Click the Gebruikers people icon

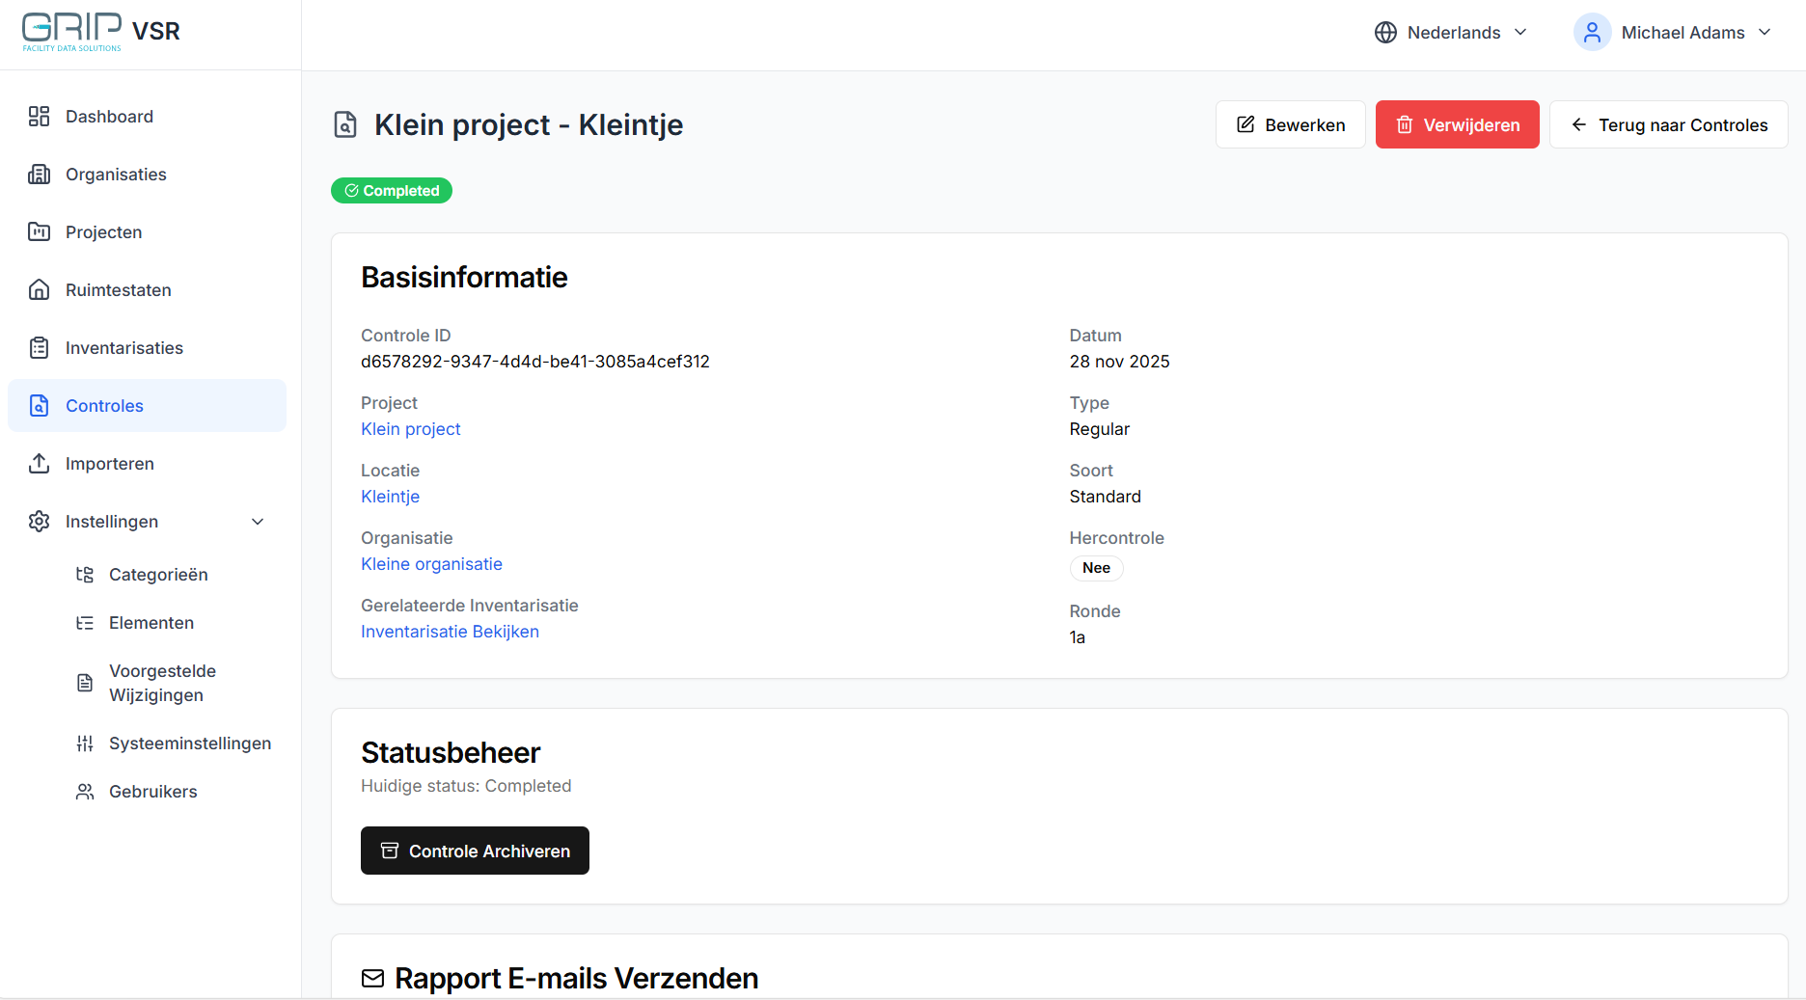click(x=85, y=792)
